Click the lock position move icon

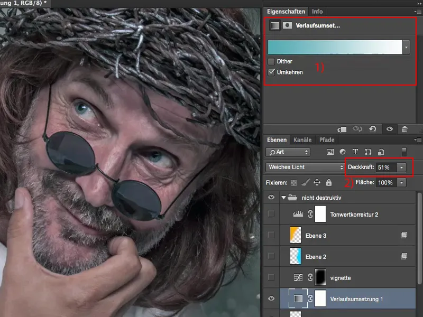[x=317, y=182]
